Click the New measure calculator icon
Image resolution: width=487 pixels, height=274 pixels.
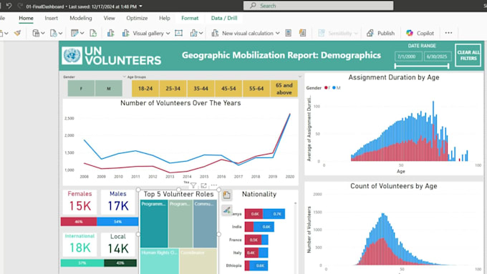(288, 33)
